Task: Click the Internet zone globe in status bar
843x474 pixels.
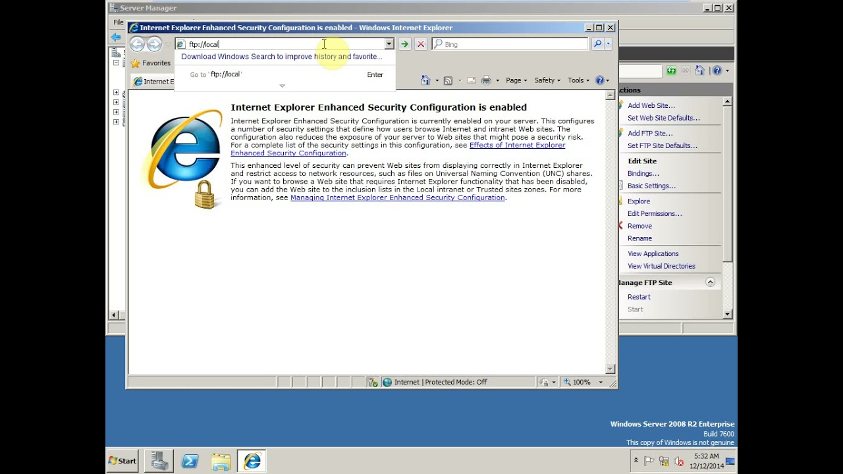Action: [x=387, y=382]
